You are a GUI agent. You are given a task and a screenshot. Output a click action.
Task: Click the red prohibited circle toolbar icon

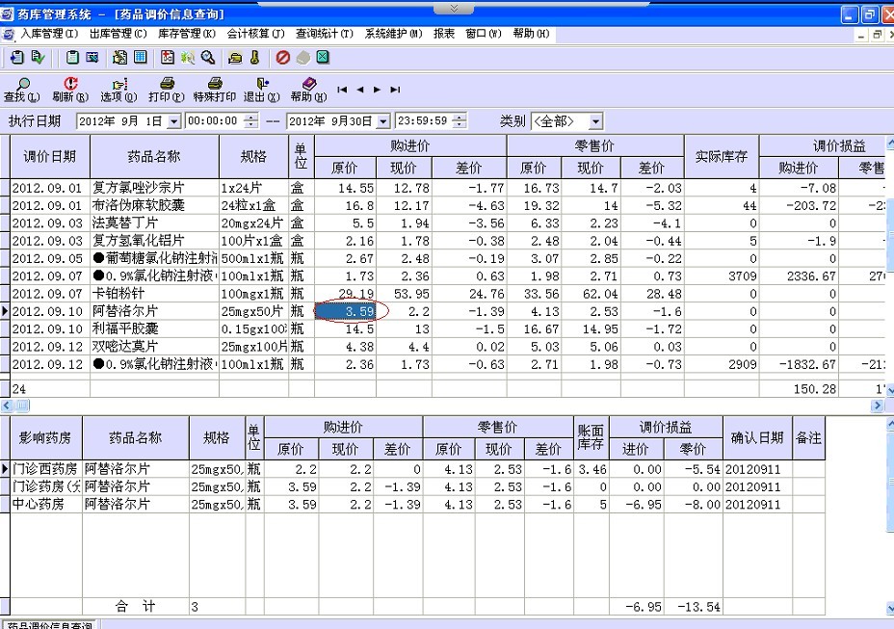tap(283, 57)
